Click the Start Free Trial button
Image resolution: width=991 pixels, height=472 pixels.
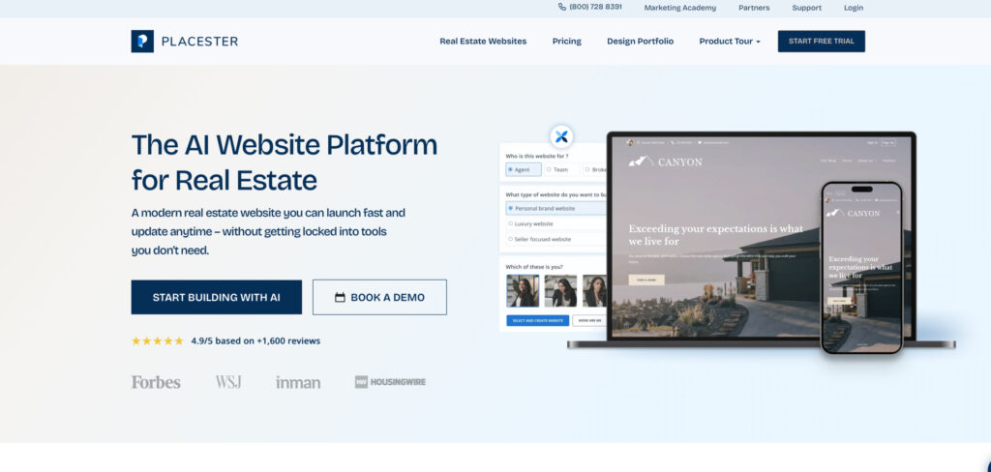(821, 41)
